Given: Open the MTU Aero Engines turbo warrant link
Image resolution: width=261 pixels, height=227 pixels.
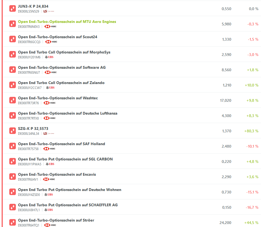Looking at the screenshot, I should point(67,22).
